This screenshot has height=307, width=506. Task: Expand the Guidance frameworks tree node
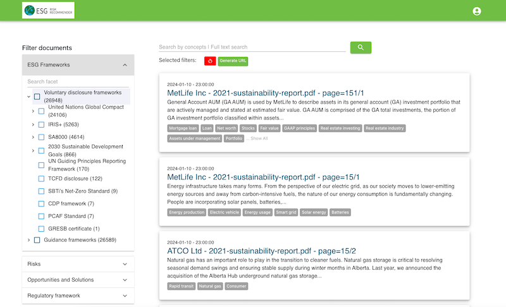point(28,240)
